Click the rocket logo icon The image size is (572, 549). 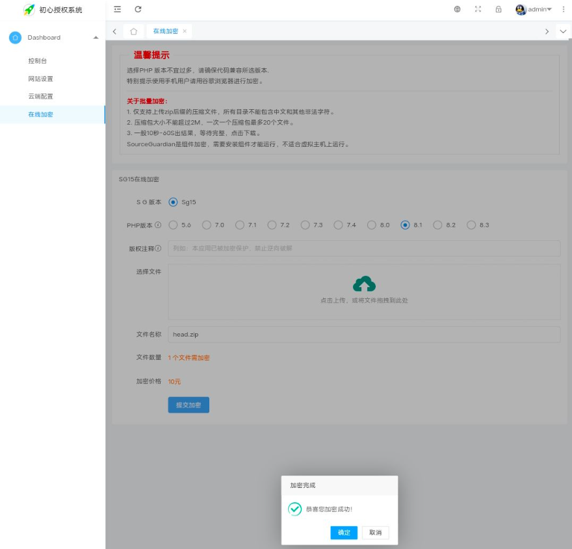click(29, 10)
